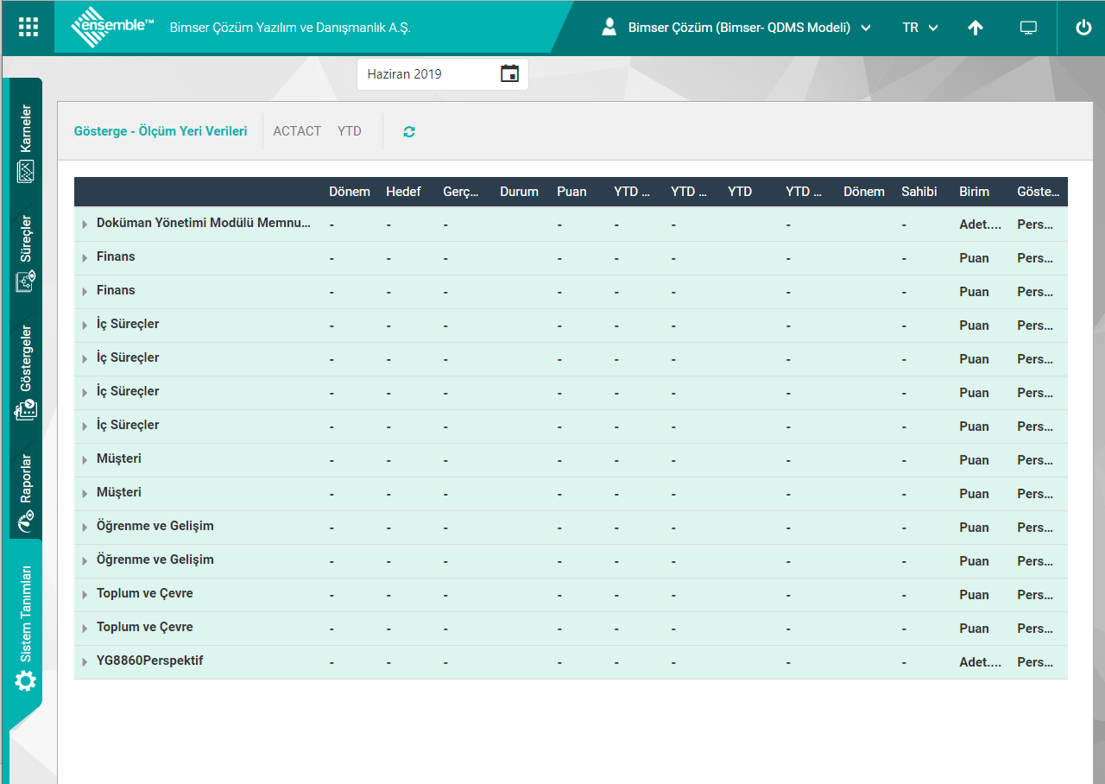Click the Hedef column header

(x=403, y=192)
